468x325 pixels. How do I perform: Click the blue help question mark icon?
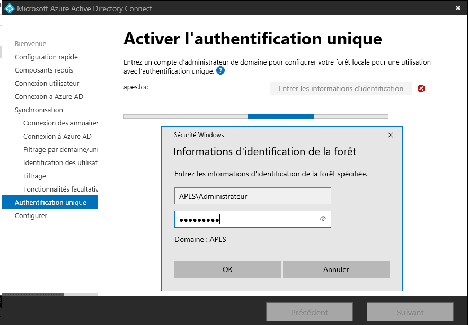point(220,71)
